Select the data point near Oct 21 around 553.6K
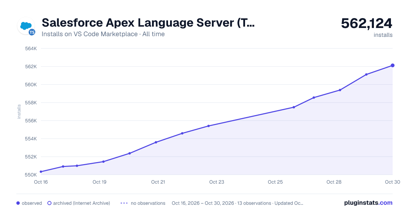 pyautogui.click(x=156, y=142)
